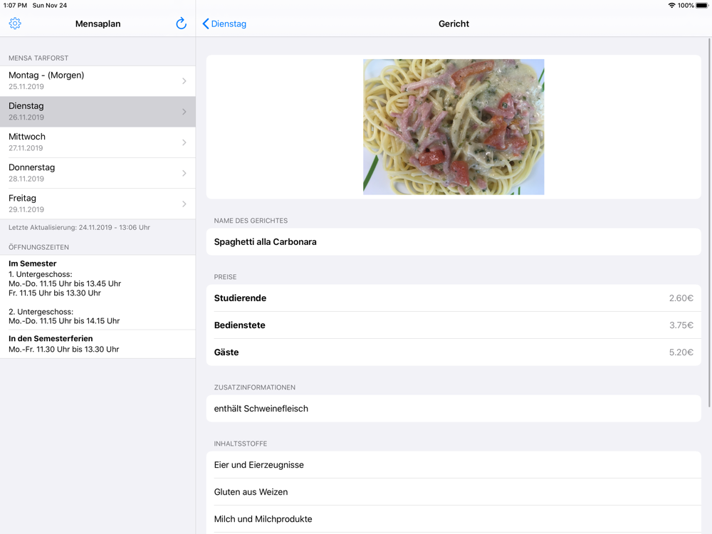Image resolution: width=712 pixels, height=534 pixels.
Task: Tap the 1:07 PM clock in status bar
Action: click(15, 6)
